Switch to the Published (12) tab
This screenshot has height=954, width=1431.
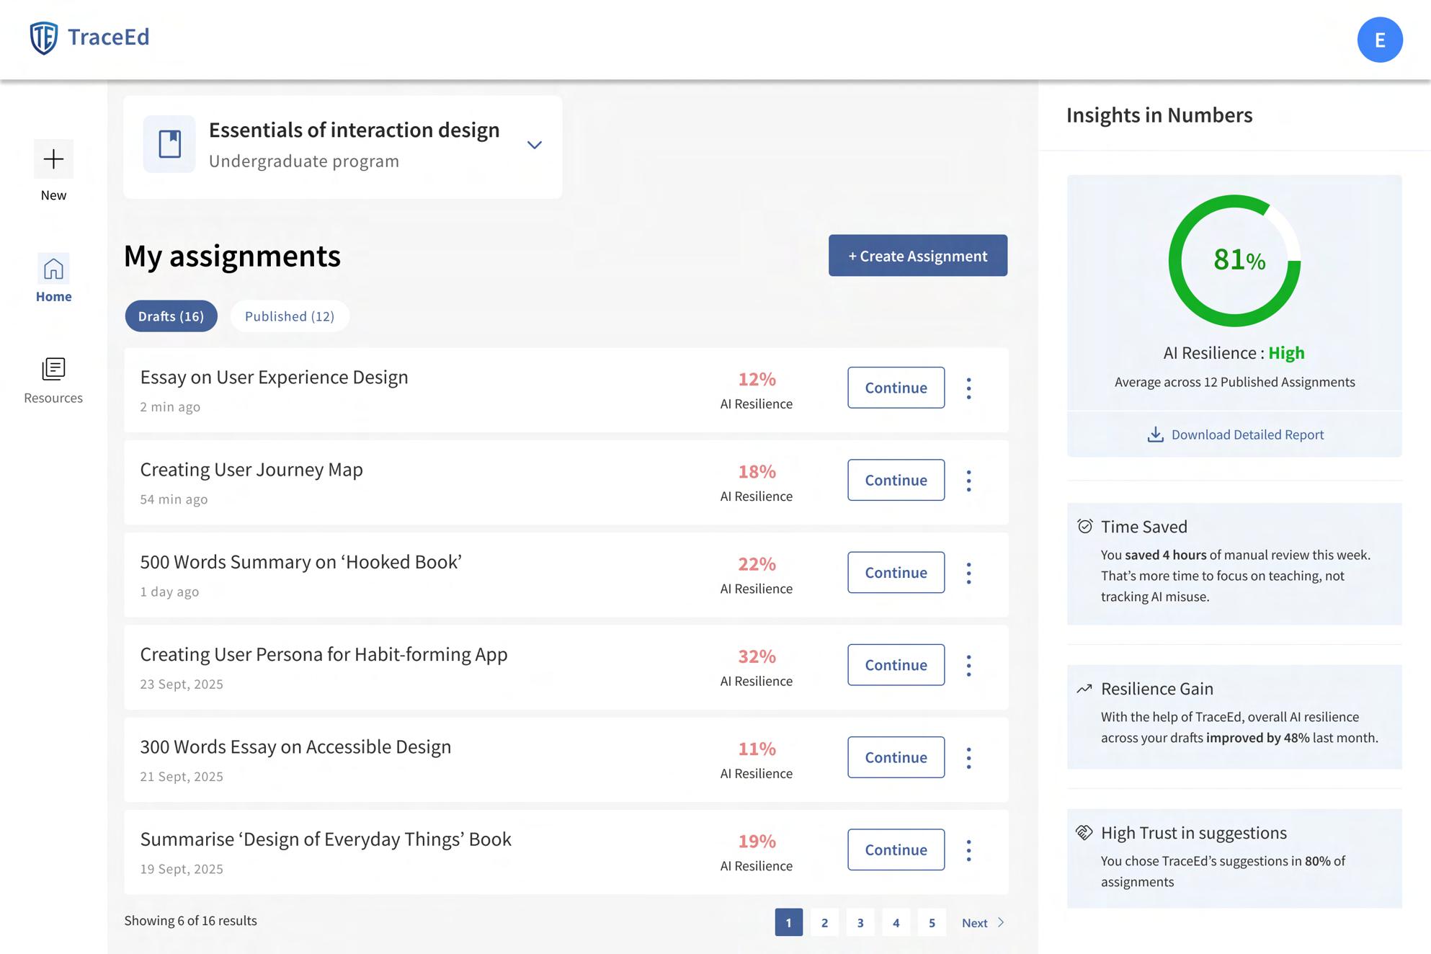tap(290, 316)
